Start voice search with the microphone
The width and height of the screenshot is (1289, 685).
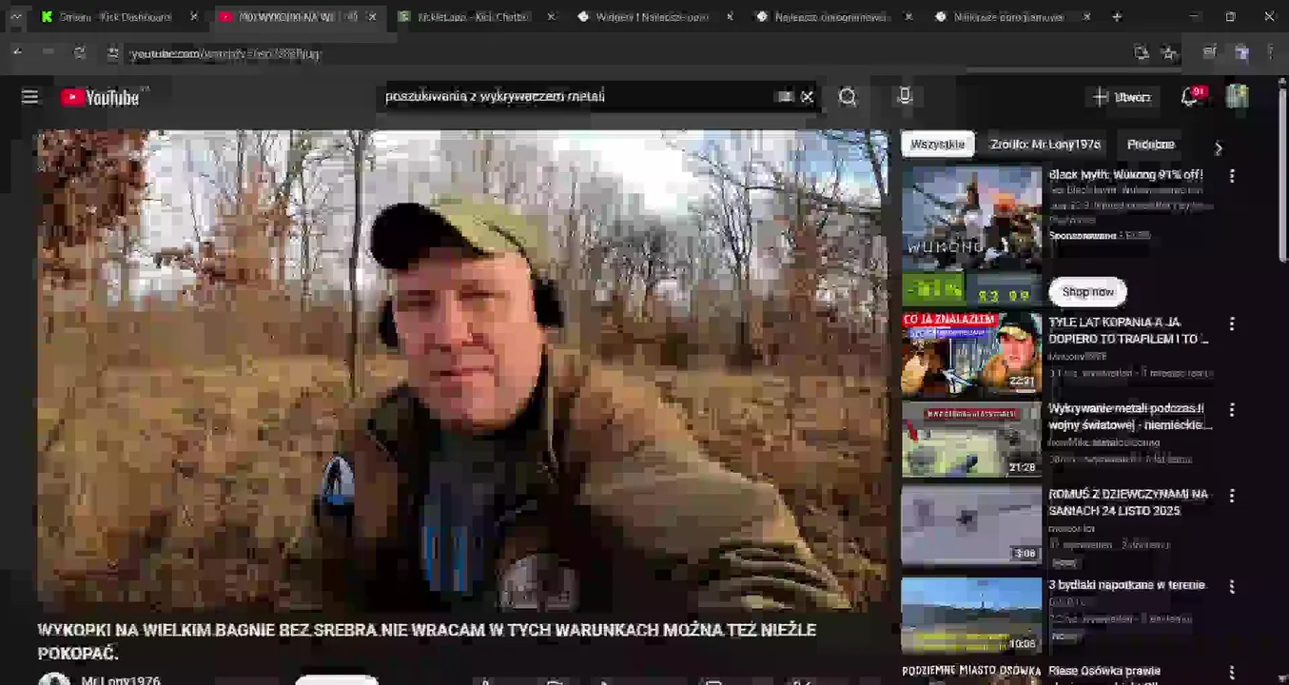coord(905,96)
